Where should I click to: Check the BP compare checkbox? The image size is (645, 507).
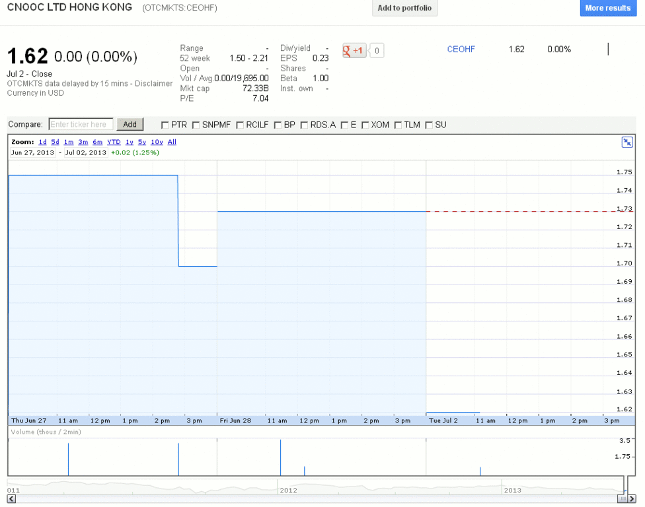[278, 125]
